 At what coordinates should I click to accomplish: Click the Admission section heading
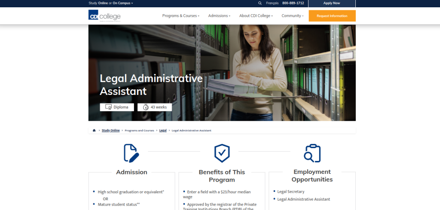point(131,172)
